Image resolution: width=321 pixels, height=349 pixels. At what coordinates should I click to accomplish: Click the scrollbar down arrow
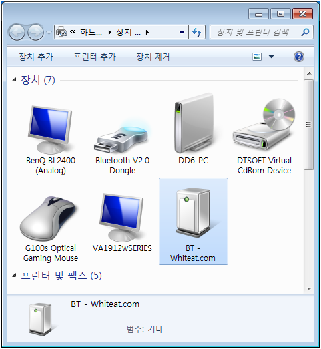click(309, 289)
